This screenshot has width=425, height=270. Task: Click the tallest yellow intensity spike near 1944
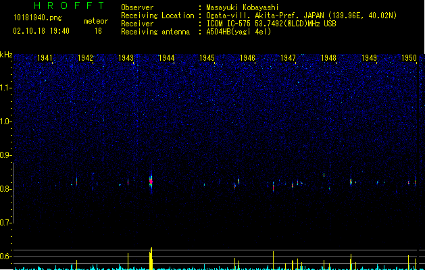(x=151, y=259)
